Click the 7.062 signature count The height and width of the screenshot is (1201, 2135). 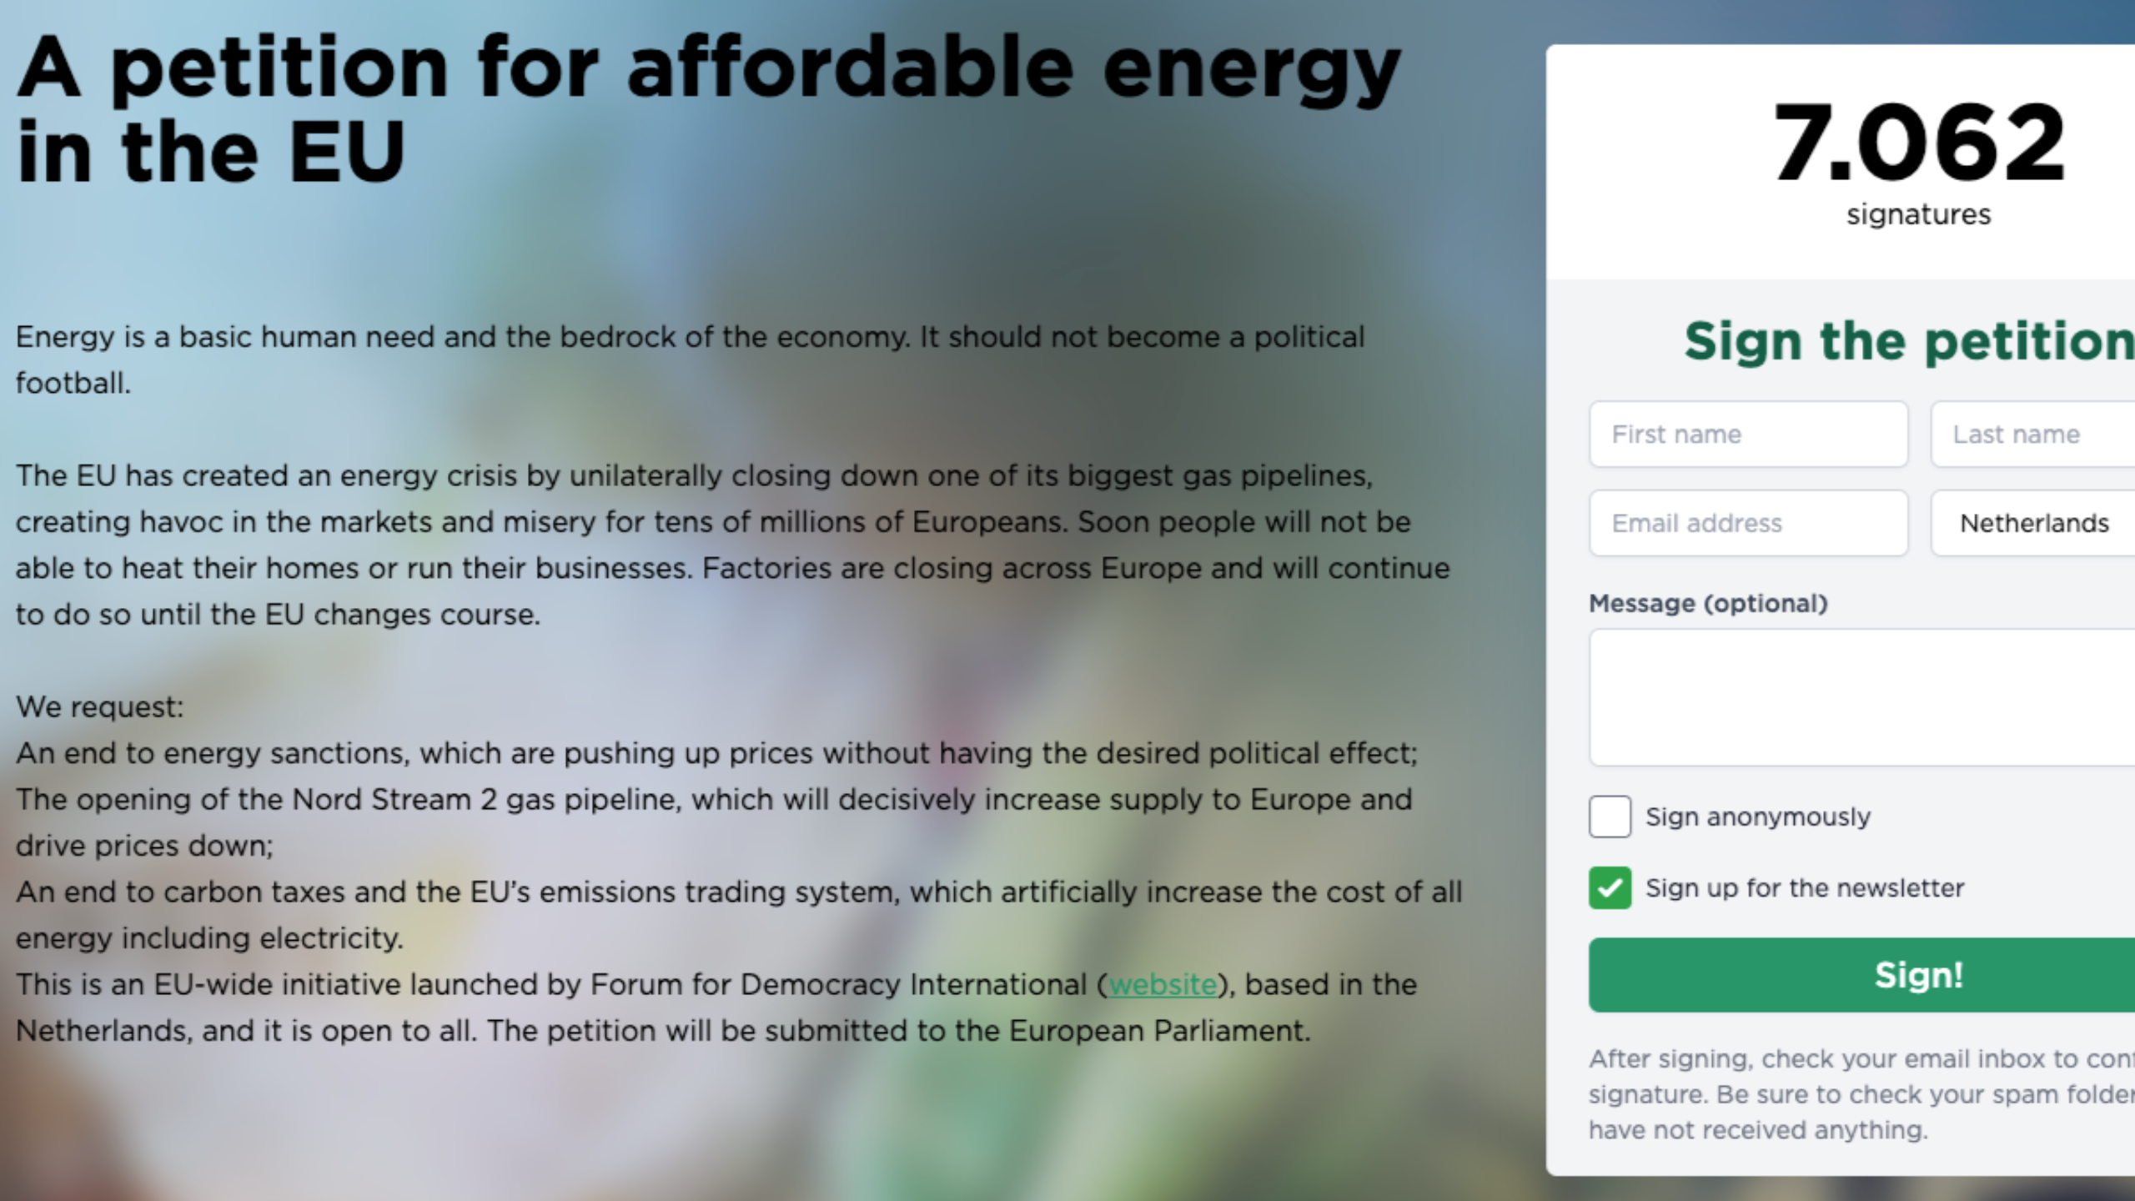[x=1919, y=143]
